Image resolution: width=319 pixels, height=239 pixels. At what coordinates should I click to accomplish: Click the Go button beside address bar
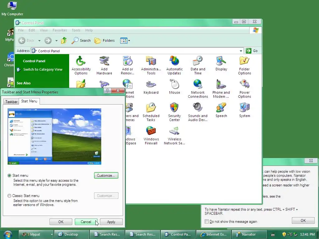[x=252, y=51]
